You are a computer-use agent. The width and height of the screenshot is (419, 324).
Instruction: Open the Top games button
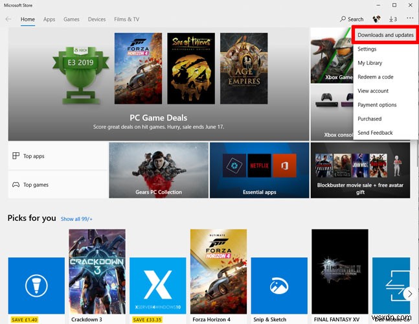click(x=58, y=185)
